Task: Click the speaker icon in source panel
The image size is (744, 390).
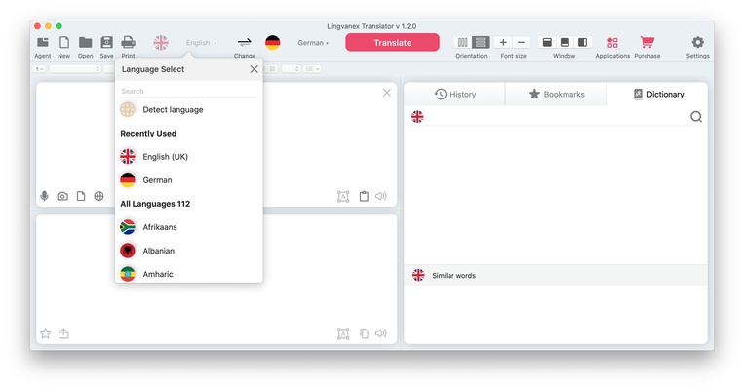Action: point(381,196)
